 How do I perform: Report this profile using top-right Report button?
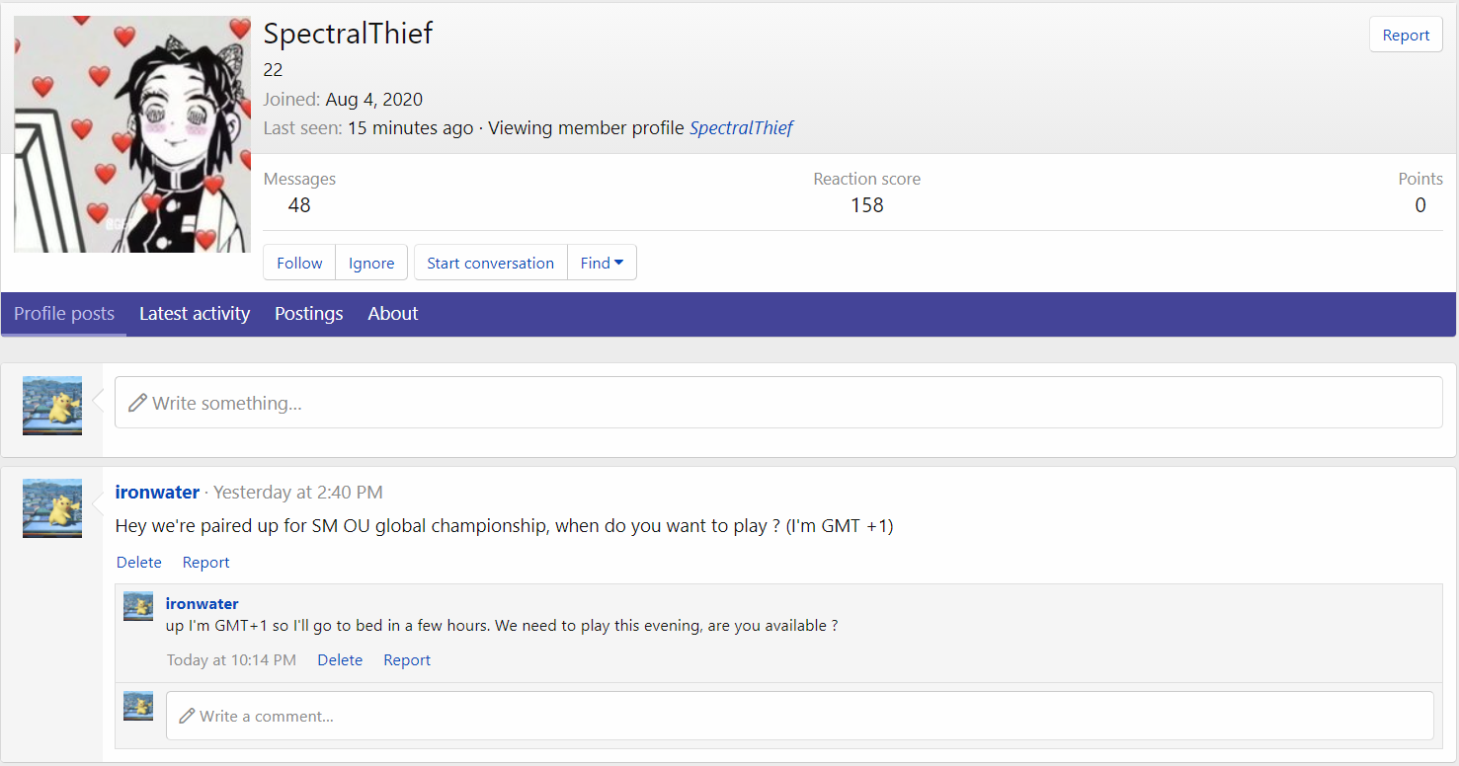1406,35
